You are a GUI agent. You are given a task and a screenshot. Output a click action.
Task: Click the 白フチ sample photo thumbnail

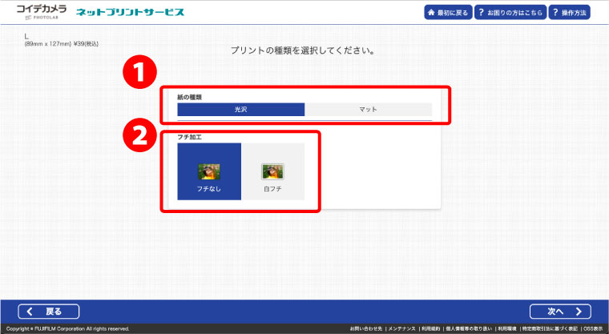coord(272,171)
